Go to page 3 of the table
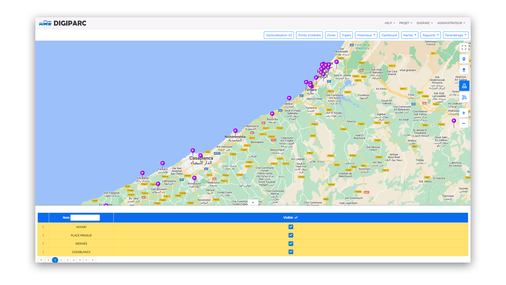 click(67, 260)
